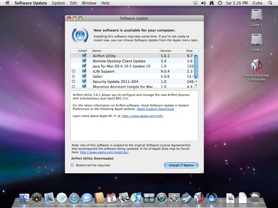Open Time Machine from the Dock
Screen dimensions: 278x208
(161, 198)
